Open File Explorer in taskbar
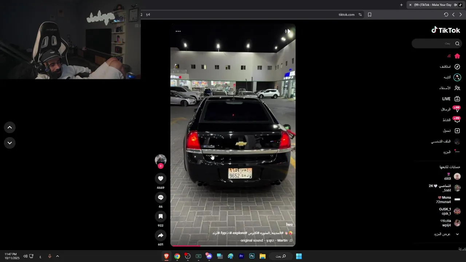Image resolution: width=466 pixels, height=262 pixels. point(262,256)
